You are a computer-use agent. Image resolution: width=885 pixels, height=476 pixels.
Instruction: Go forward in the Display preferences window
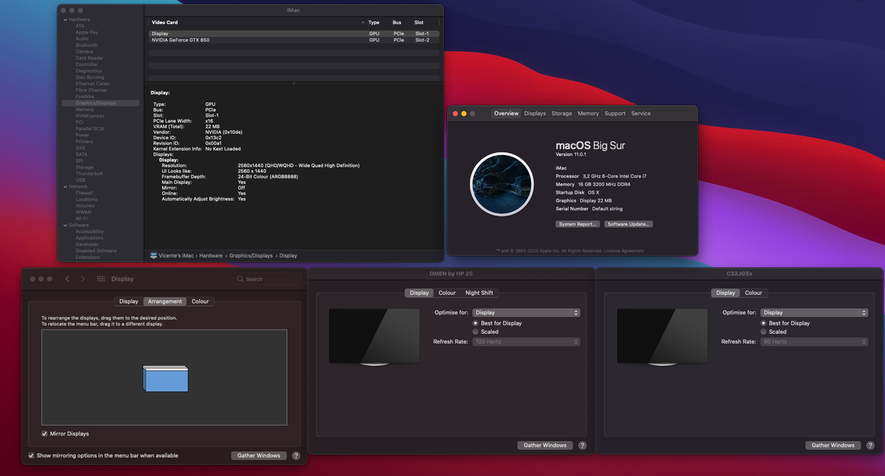point(83,279)
